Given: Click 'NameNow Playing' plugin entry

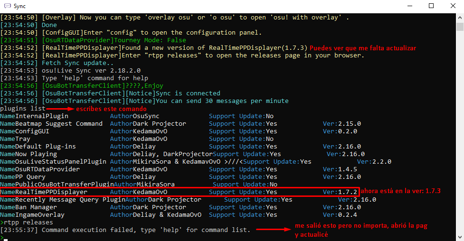Looking at the screenshot, I should pyautogui.click(x=28, y=154).
